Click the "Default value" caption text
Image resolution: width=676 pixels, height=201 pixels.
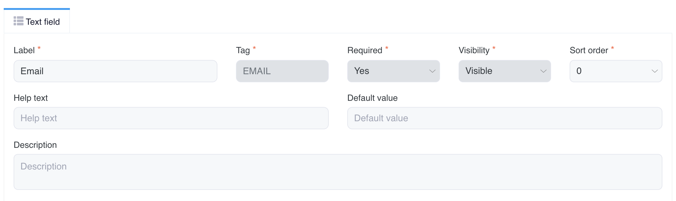372,98
